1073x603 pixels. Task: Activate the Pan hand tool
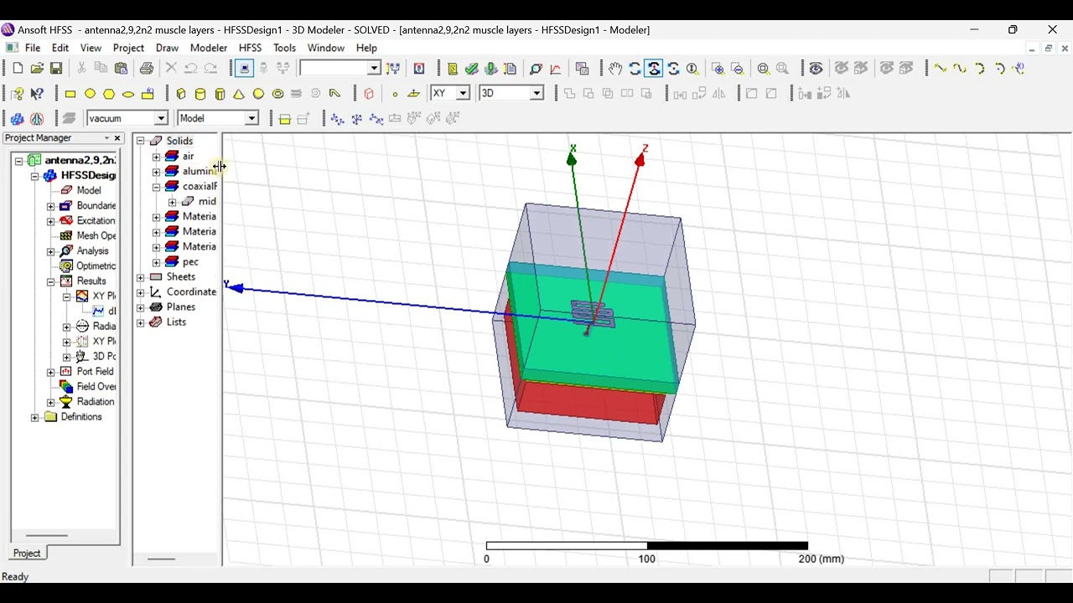pyautogui.click(x=615, y=69)
